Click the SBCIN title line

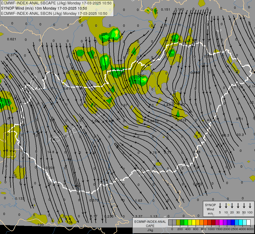point(54,14)
